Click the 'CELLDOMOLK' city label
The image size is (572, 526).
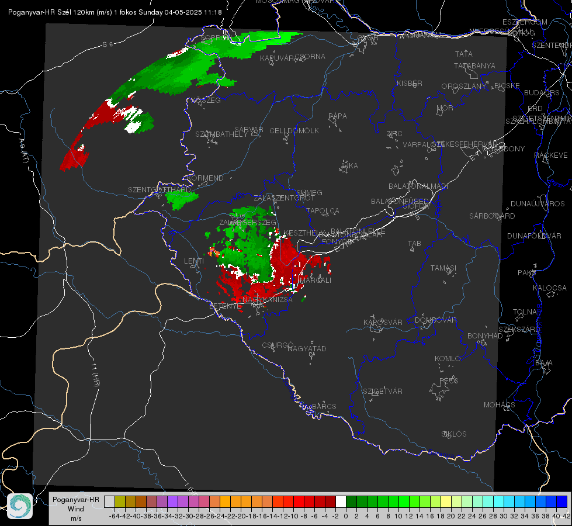pos(294,131)
